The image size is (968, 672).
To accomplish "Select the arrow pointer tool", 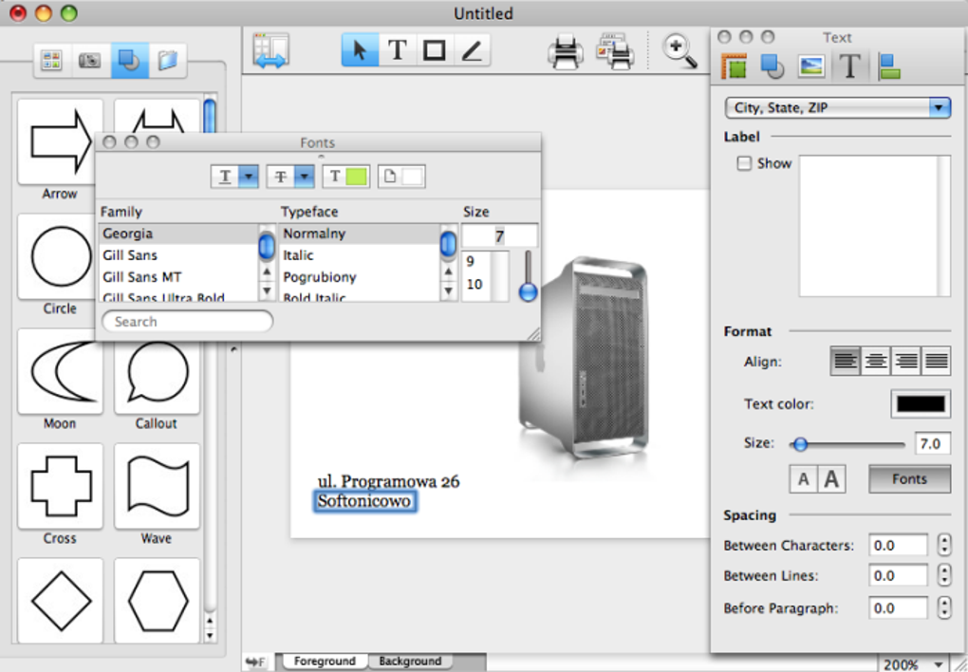I will coord(360,50).
